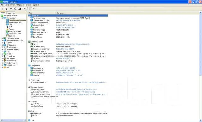Image resolution: width=202 pixels, height=122 pixels.
Task: Select the Датчики tree item
Action: [12, 36]
